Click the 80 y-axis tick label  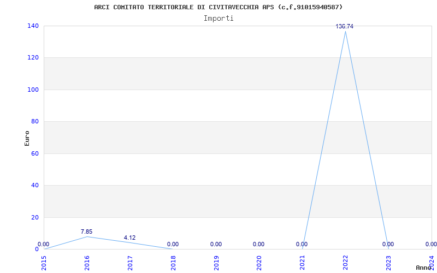(x=35, y=121)
